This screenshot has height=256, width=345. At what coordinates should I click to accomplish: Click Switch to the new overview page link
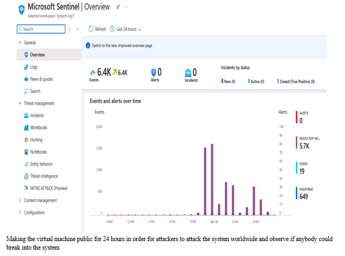click(122, 45)
